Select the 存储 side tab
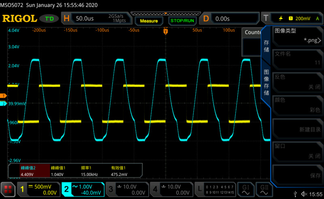This screenshot has width=324, height=199. tap(266, 46)
